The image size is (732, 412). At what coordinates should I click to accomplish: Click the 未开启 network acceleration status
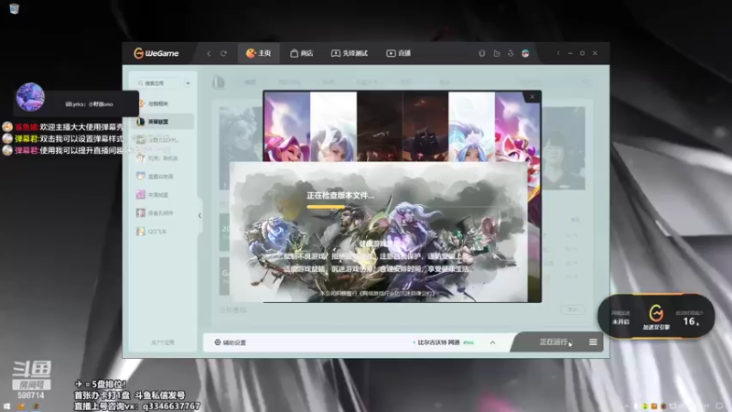(620, 322)
